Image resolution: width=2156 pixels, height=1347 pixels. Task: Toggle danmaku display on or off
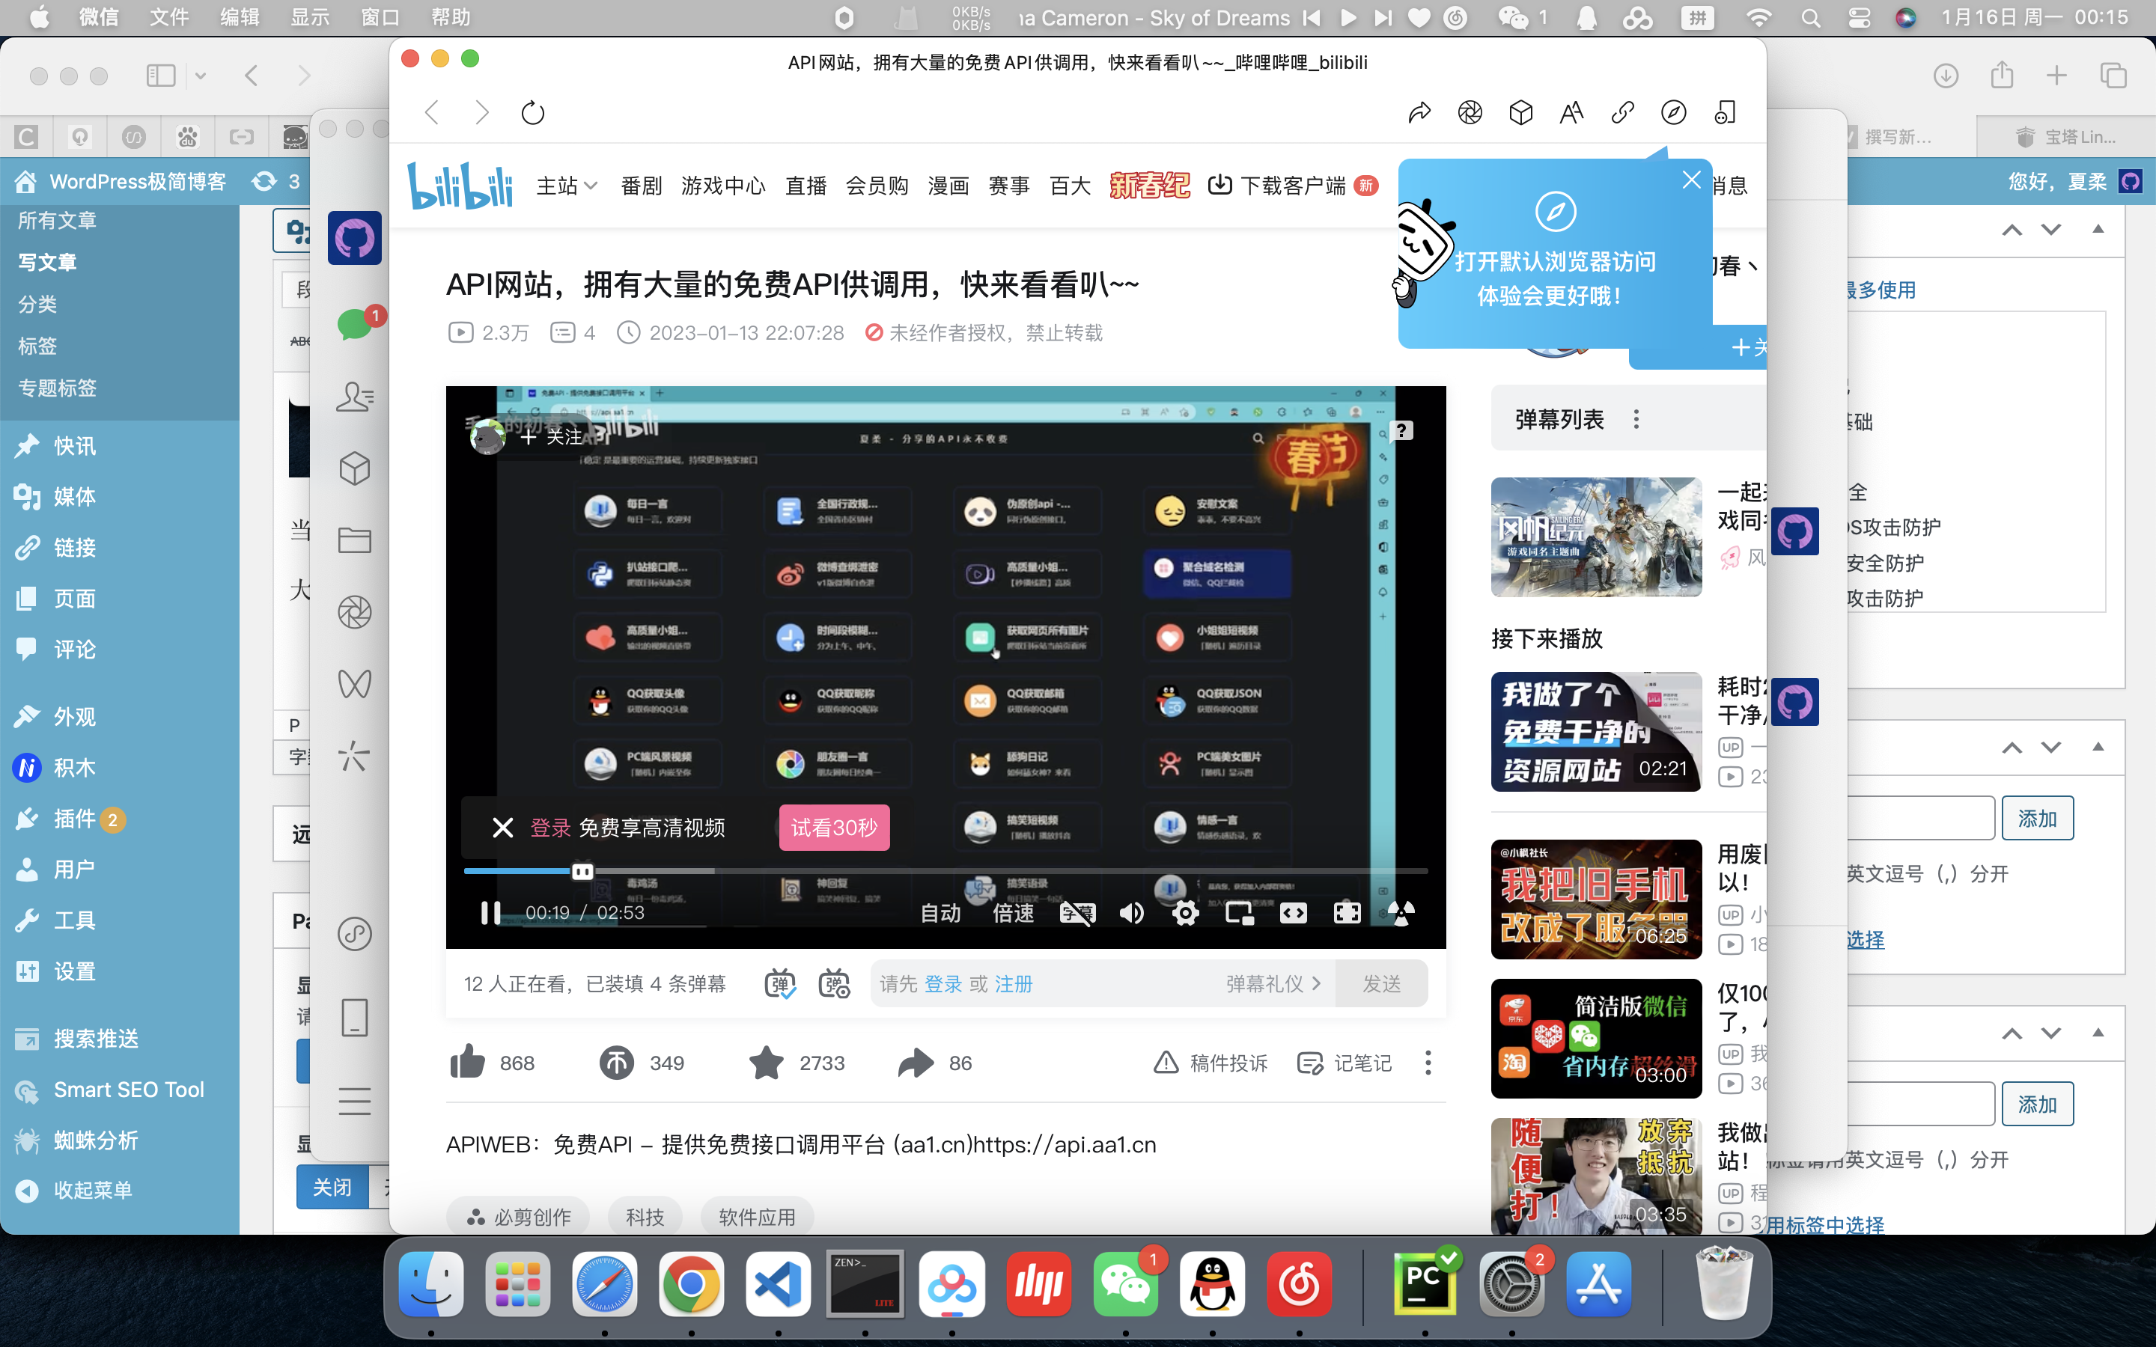tap(781, 983)
